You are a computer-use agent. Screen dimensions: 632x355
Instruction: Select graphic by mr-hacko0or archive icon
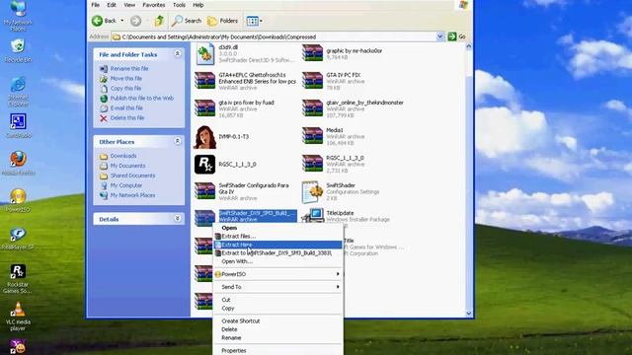[x=312, y=53]
